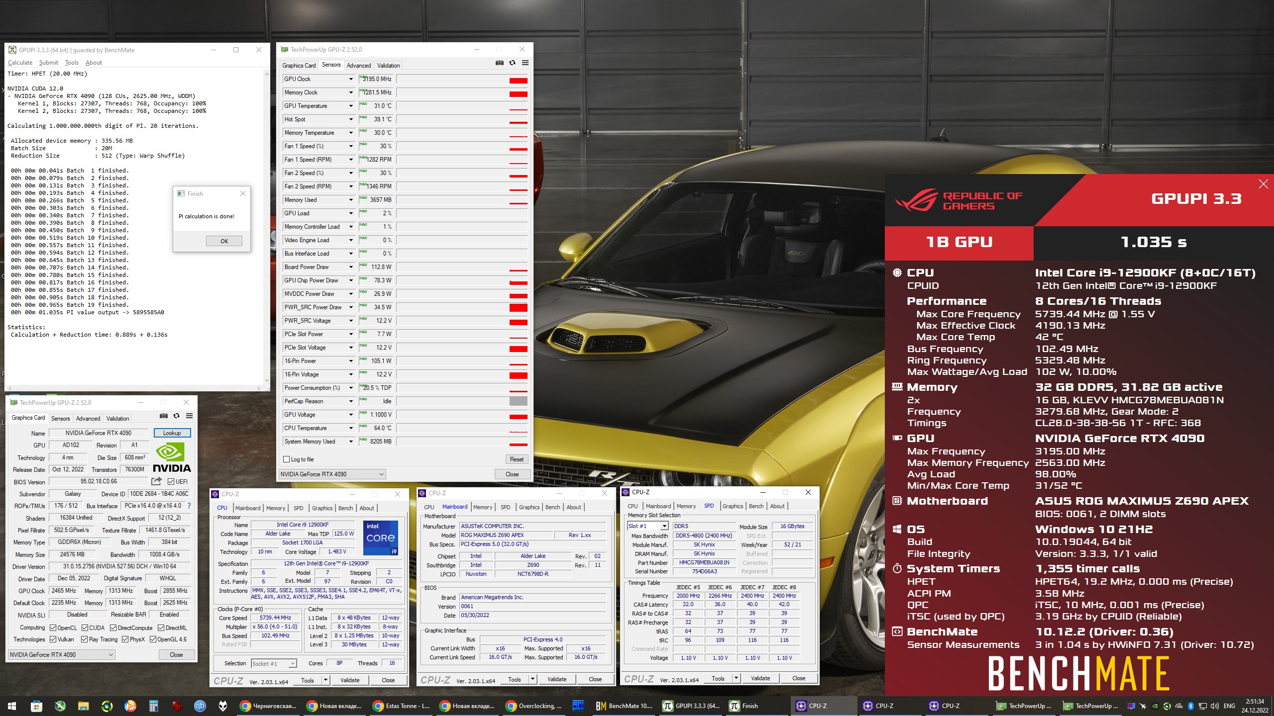Image resolution: width=1274 pixels, height=716 pixels.
Task: Open File Explorer from the taskbar
Action: pos(83,706)
